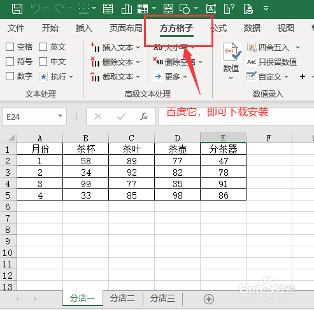Image resolution: width=314 pixels, height=310 pixels.
Task: Click the cell containing 分茶器
Action: pyautogui.click(x=223, y=149)
